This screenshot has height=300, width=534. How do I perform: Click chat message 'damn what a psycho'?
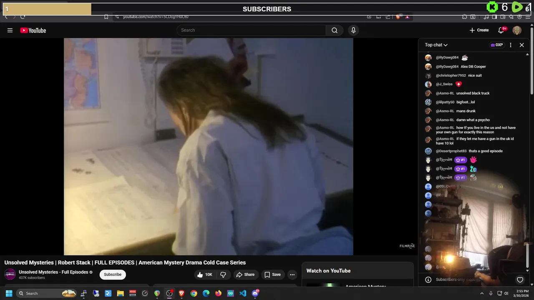(x=473, y=120)
